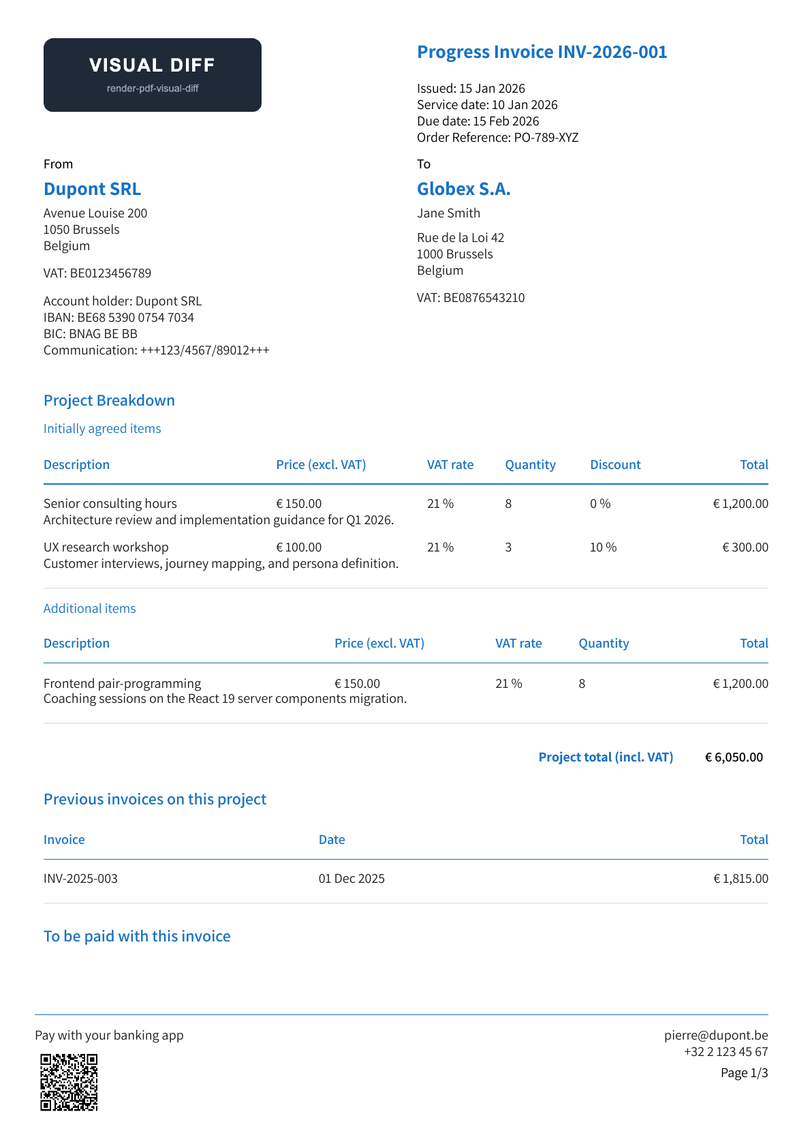Click the Order Reference PO-789-XYZ text
The width and height of the screenshot is (812, 1148).
point(498,138)
